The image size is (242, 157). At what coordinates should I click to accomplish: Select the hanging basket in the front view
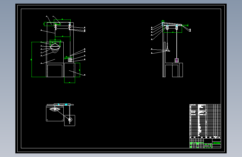pos(55,48)
